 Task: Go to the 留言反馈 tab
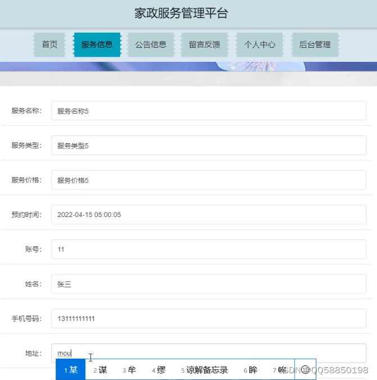205,44
